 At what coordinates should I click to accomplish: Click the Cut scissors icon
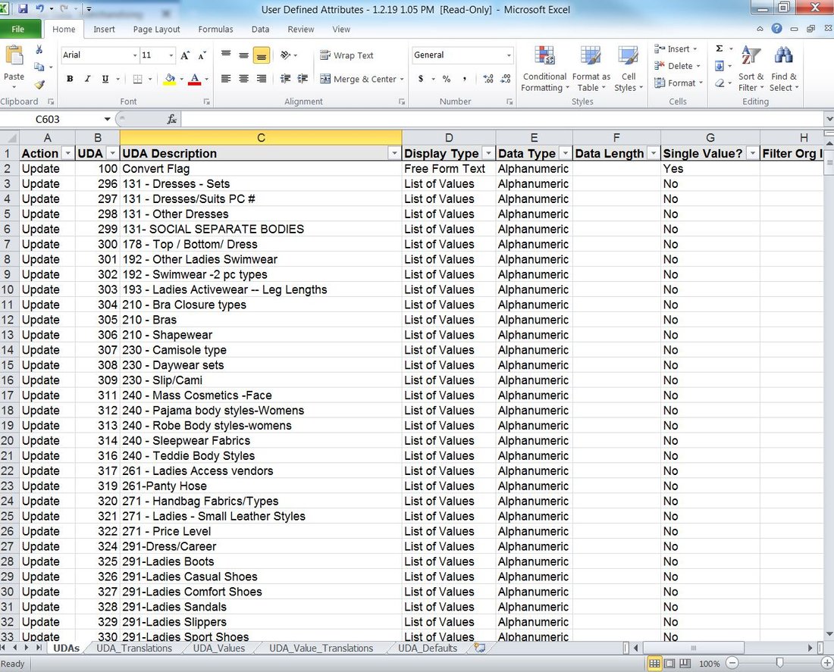39,50
